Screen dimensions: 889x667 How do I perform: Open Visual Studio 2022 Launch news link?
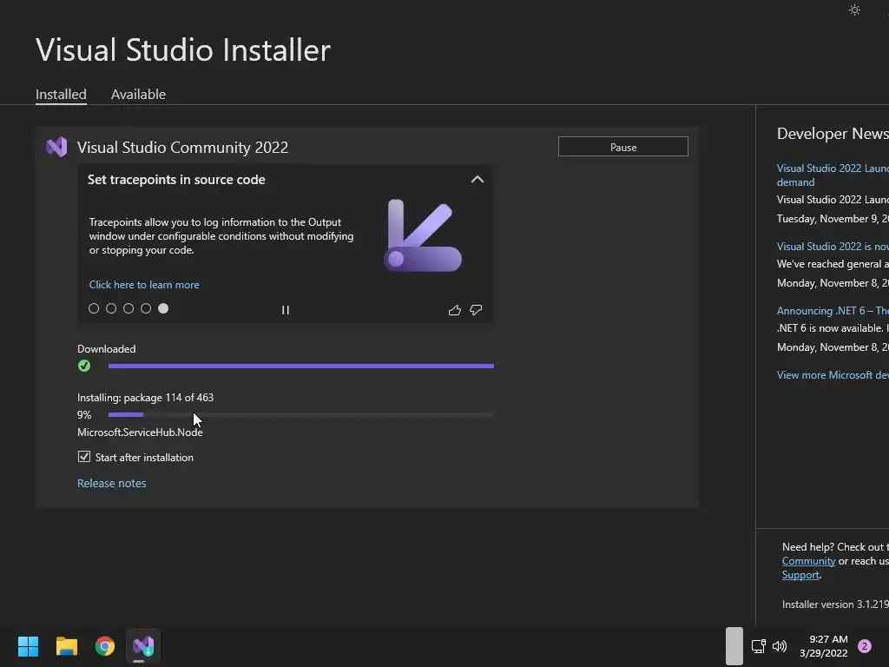tap(833, 175)
